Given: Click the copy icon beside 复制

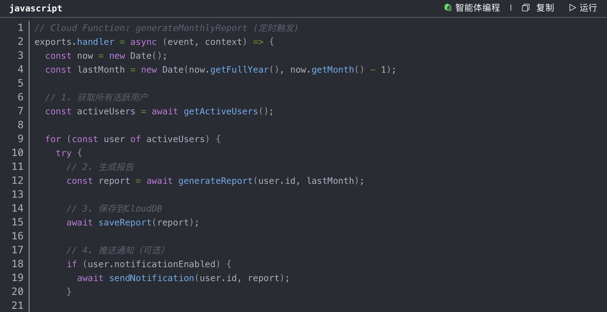Looking at the screenshot, I should point(525,8).
